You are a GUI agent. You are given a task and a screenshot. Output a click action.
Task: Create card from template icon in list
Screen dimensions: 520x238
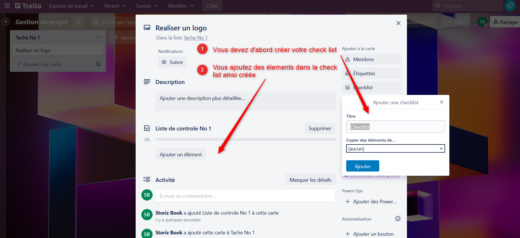(98, 64)
